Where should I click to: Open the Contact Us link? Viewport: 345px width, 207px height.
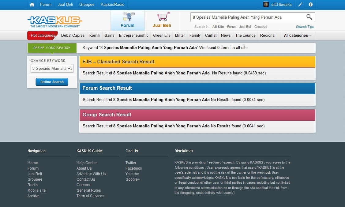(86, 179)
